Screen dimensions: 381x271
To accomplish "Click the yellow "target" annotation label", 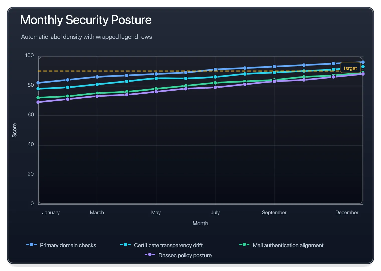I will pos(350,68).
